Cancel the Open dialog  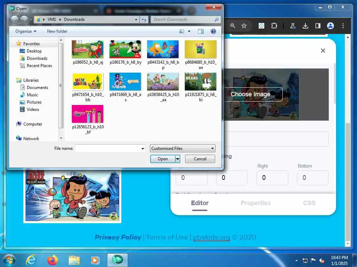200,159
